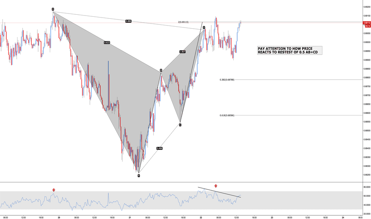Select the C point label of the pattern

pyautogui.click(x=180, y=125)
